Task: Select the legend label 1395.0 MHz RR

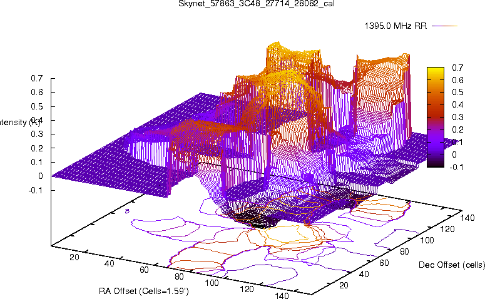Action: (x=396, y=26)
